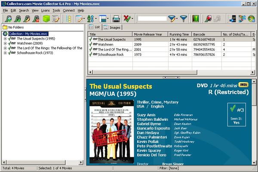Click the A-Z sort order icon
The image size is (258, 172).
[91, 19]
